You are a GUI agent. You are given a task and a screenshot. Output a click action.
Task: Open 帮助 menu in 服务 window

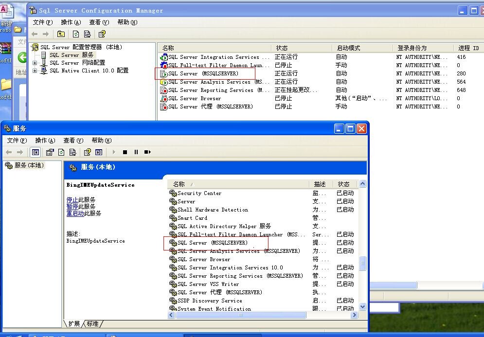tap(102, 141)
